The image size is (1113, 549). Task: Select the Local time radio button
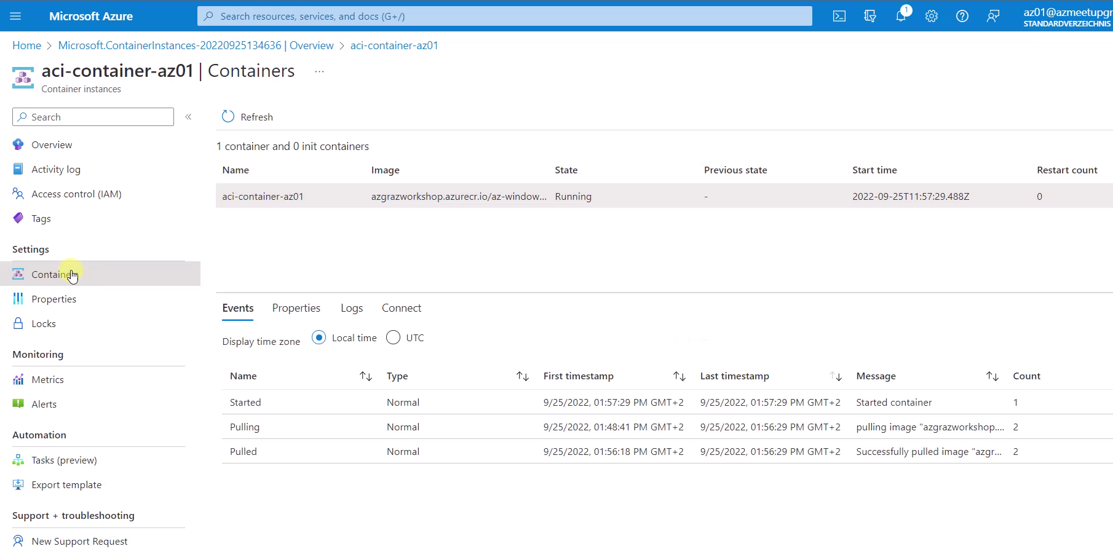[319, 338]
